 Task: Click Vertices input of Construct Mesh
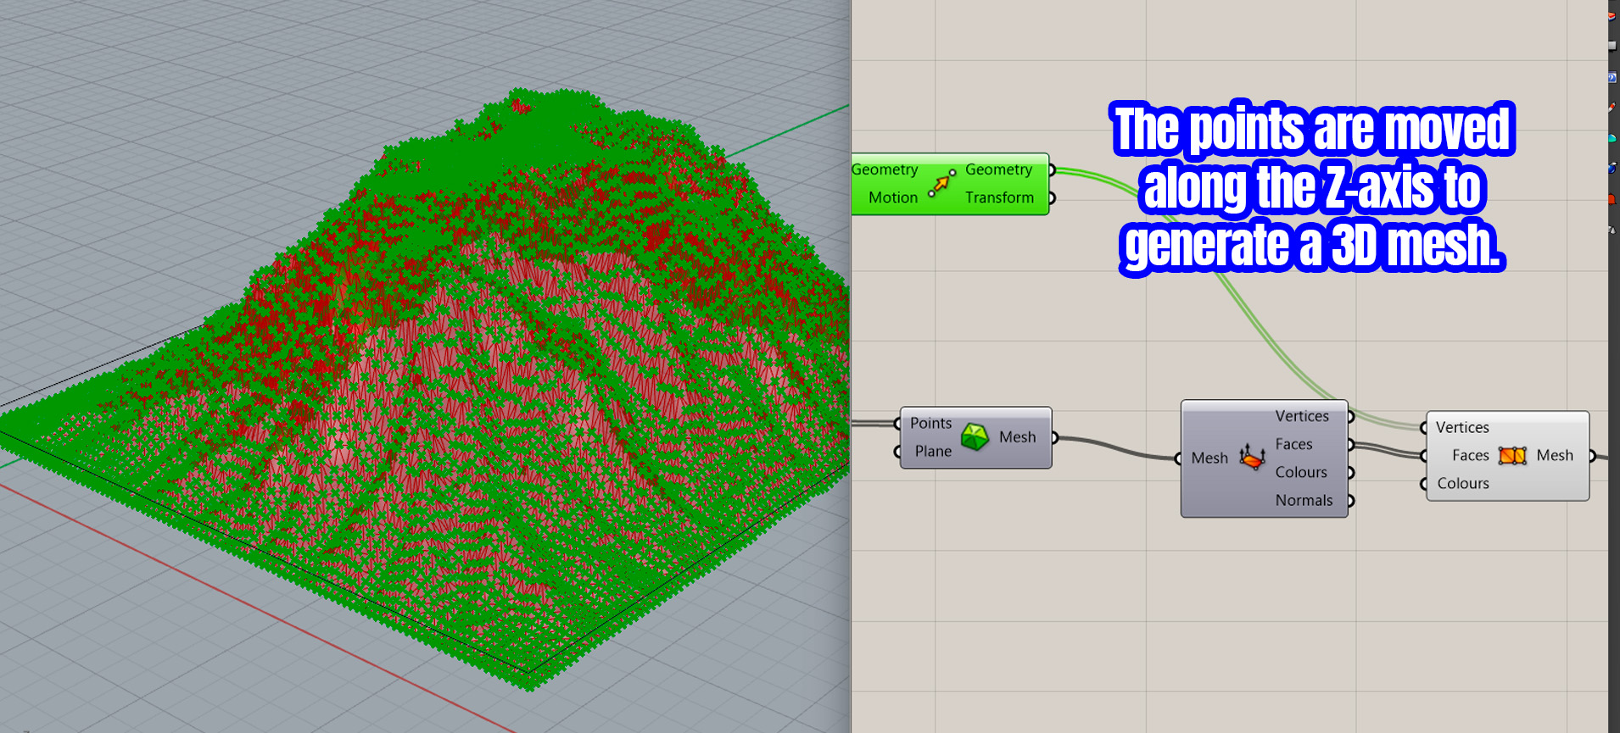pos(1462,427)
